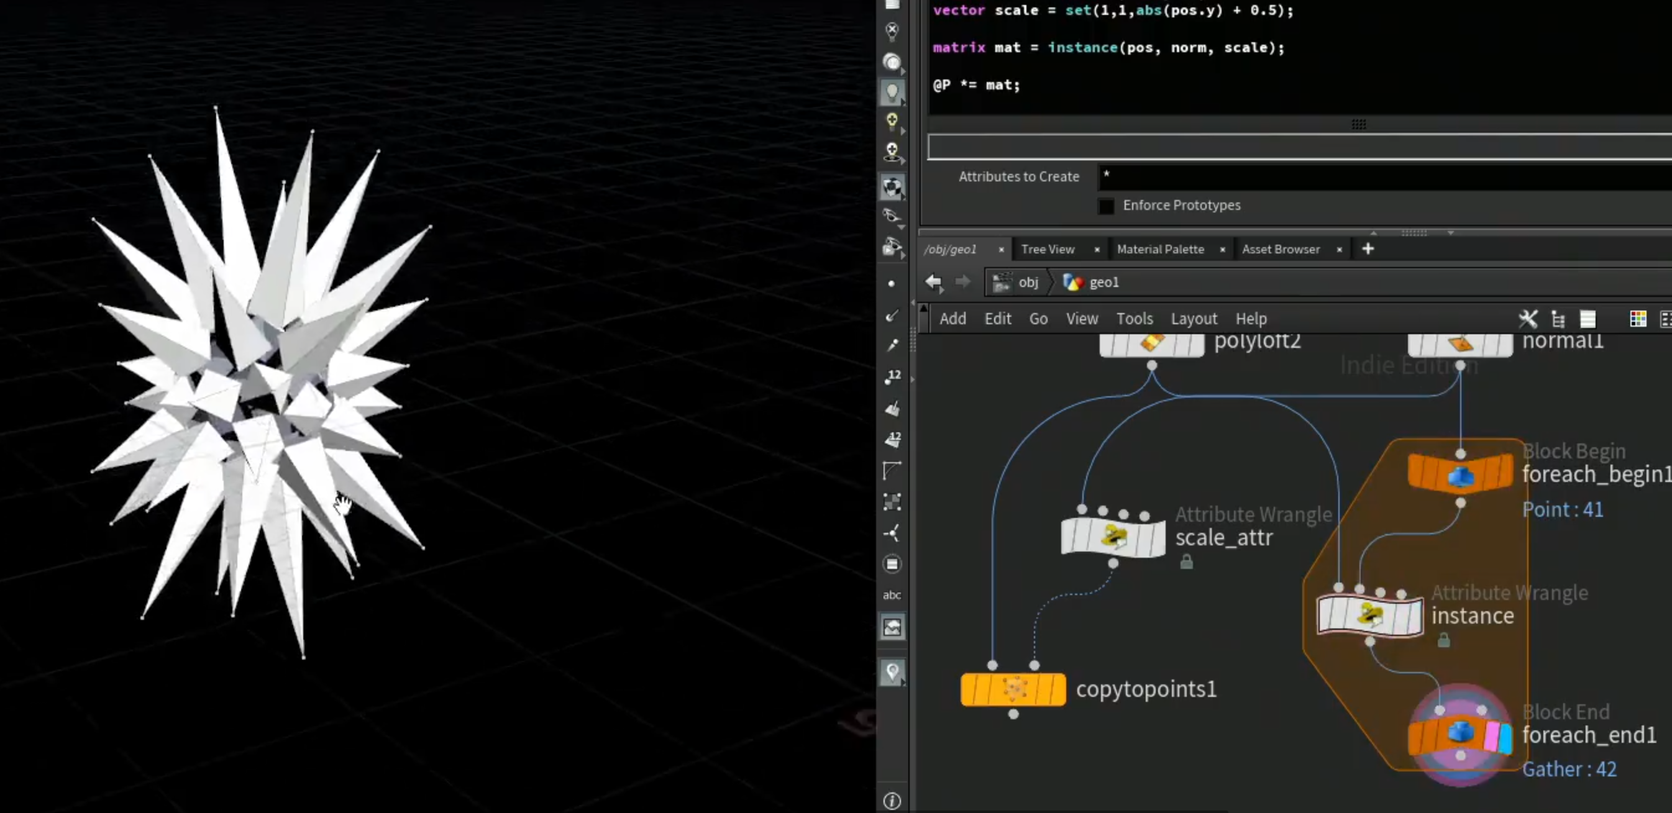Toggle point normals display in viewport toolbar
The width and height of the screenshot is (1672, 813).
point(892,316)
